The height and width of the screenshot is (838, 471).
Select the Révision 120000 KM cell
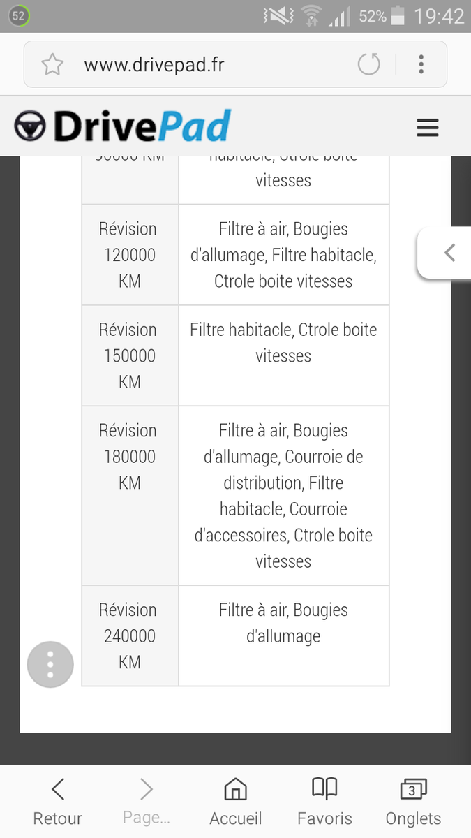click(130, 255)
